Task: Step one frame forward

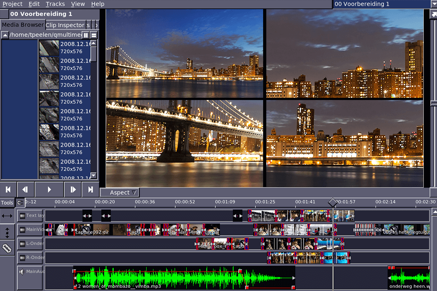Action: pos(72,190)
